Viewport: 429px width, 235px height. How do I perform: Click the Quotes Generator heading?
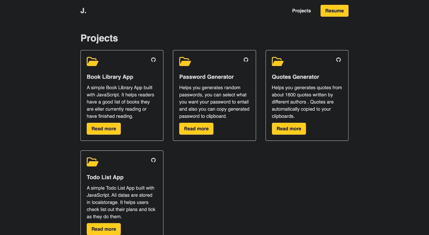[295, 77]
